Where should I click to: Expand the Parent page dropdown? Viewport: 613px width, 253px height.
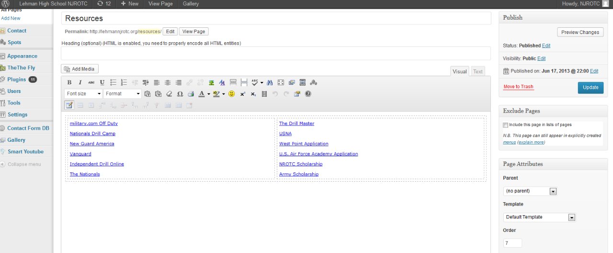[x=530, y=191]
